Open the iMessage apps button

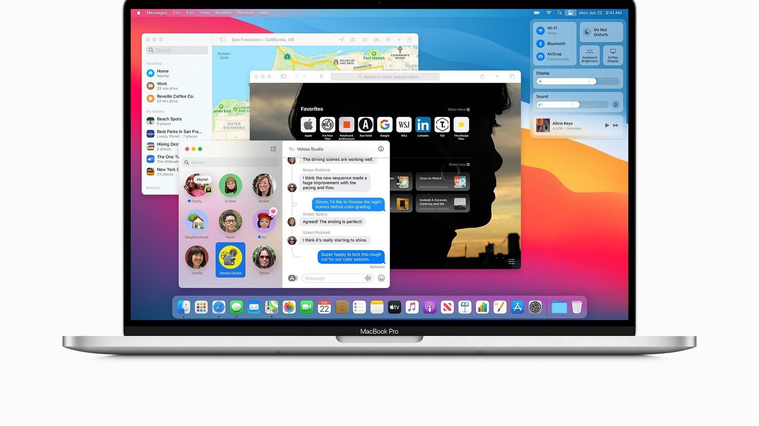[x=292, y=278]
